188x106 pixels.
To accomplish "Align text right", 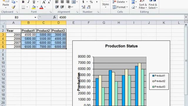I will click(68, 2).
